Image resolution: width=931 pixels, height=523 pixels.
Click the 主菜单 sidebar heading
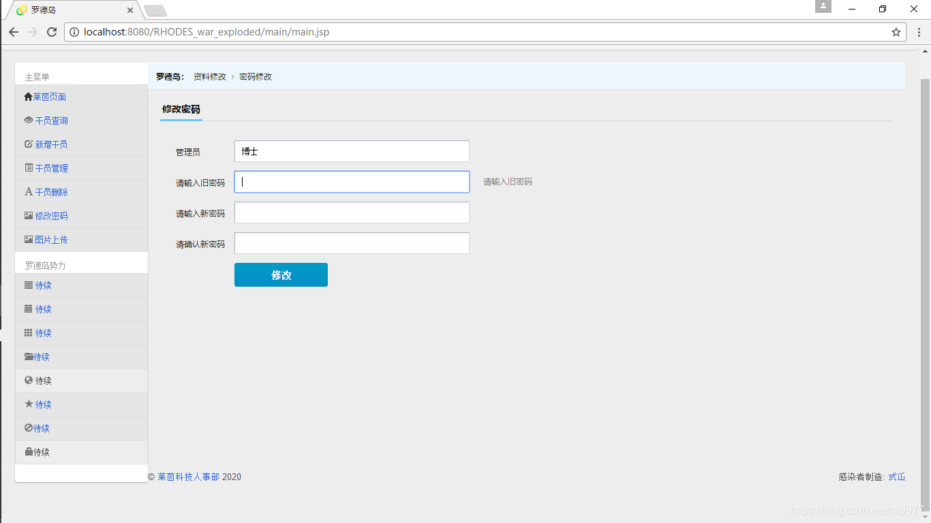37,77
